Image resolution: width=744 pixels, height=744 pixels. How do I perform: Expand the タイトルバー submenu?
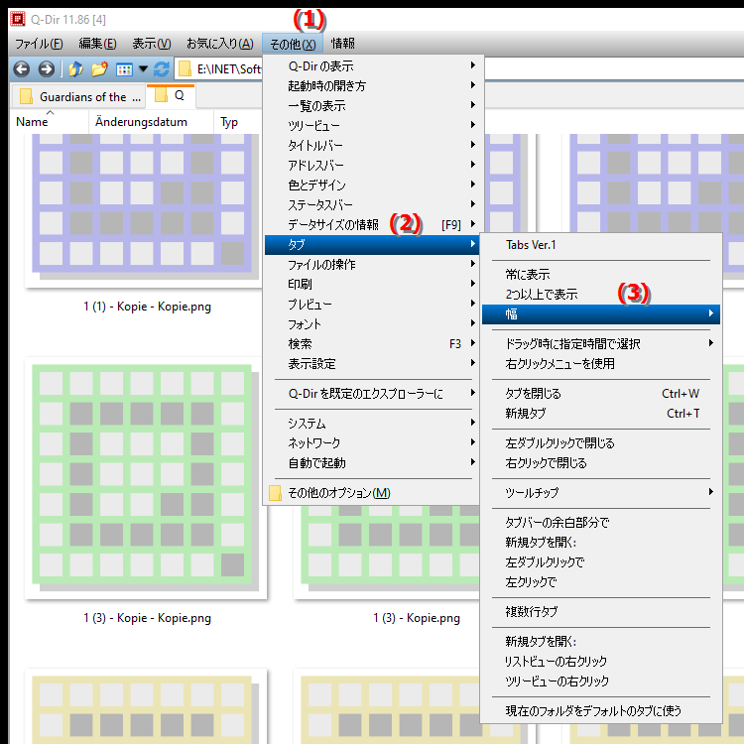point(371,146)
